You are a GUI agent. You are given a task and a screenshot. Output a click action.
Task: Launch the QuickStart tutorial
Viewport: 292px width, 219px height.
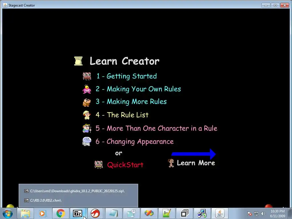click(x=125, y=165)
